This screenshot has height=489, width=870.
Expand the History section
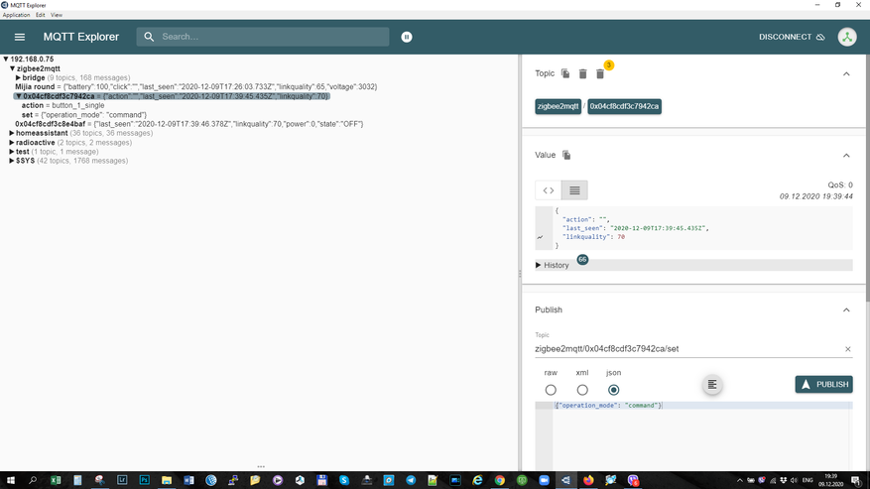point(693,265)
